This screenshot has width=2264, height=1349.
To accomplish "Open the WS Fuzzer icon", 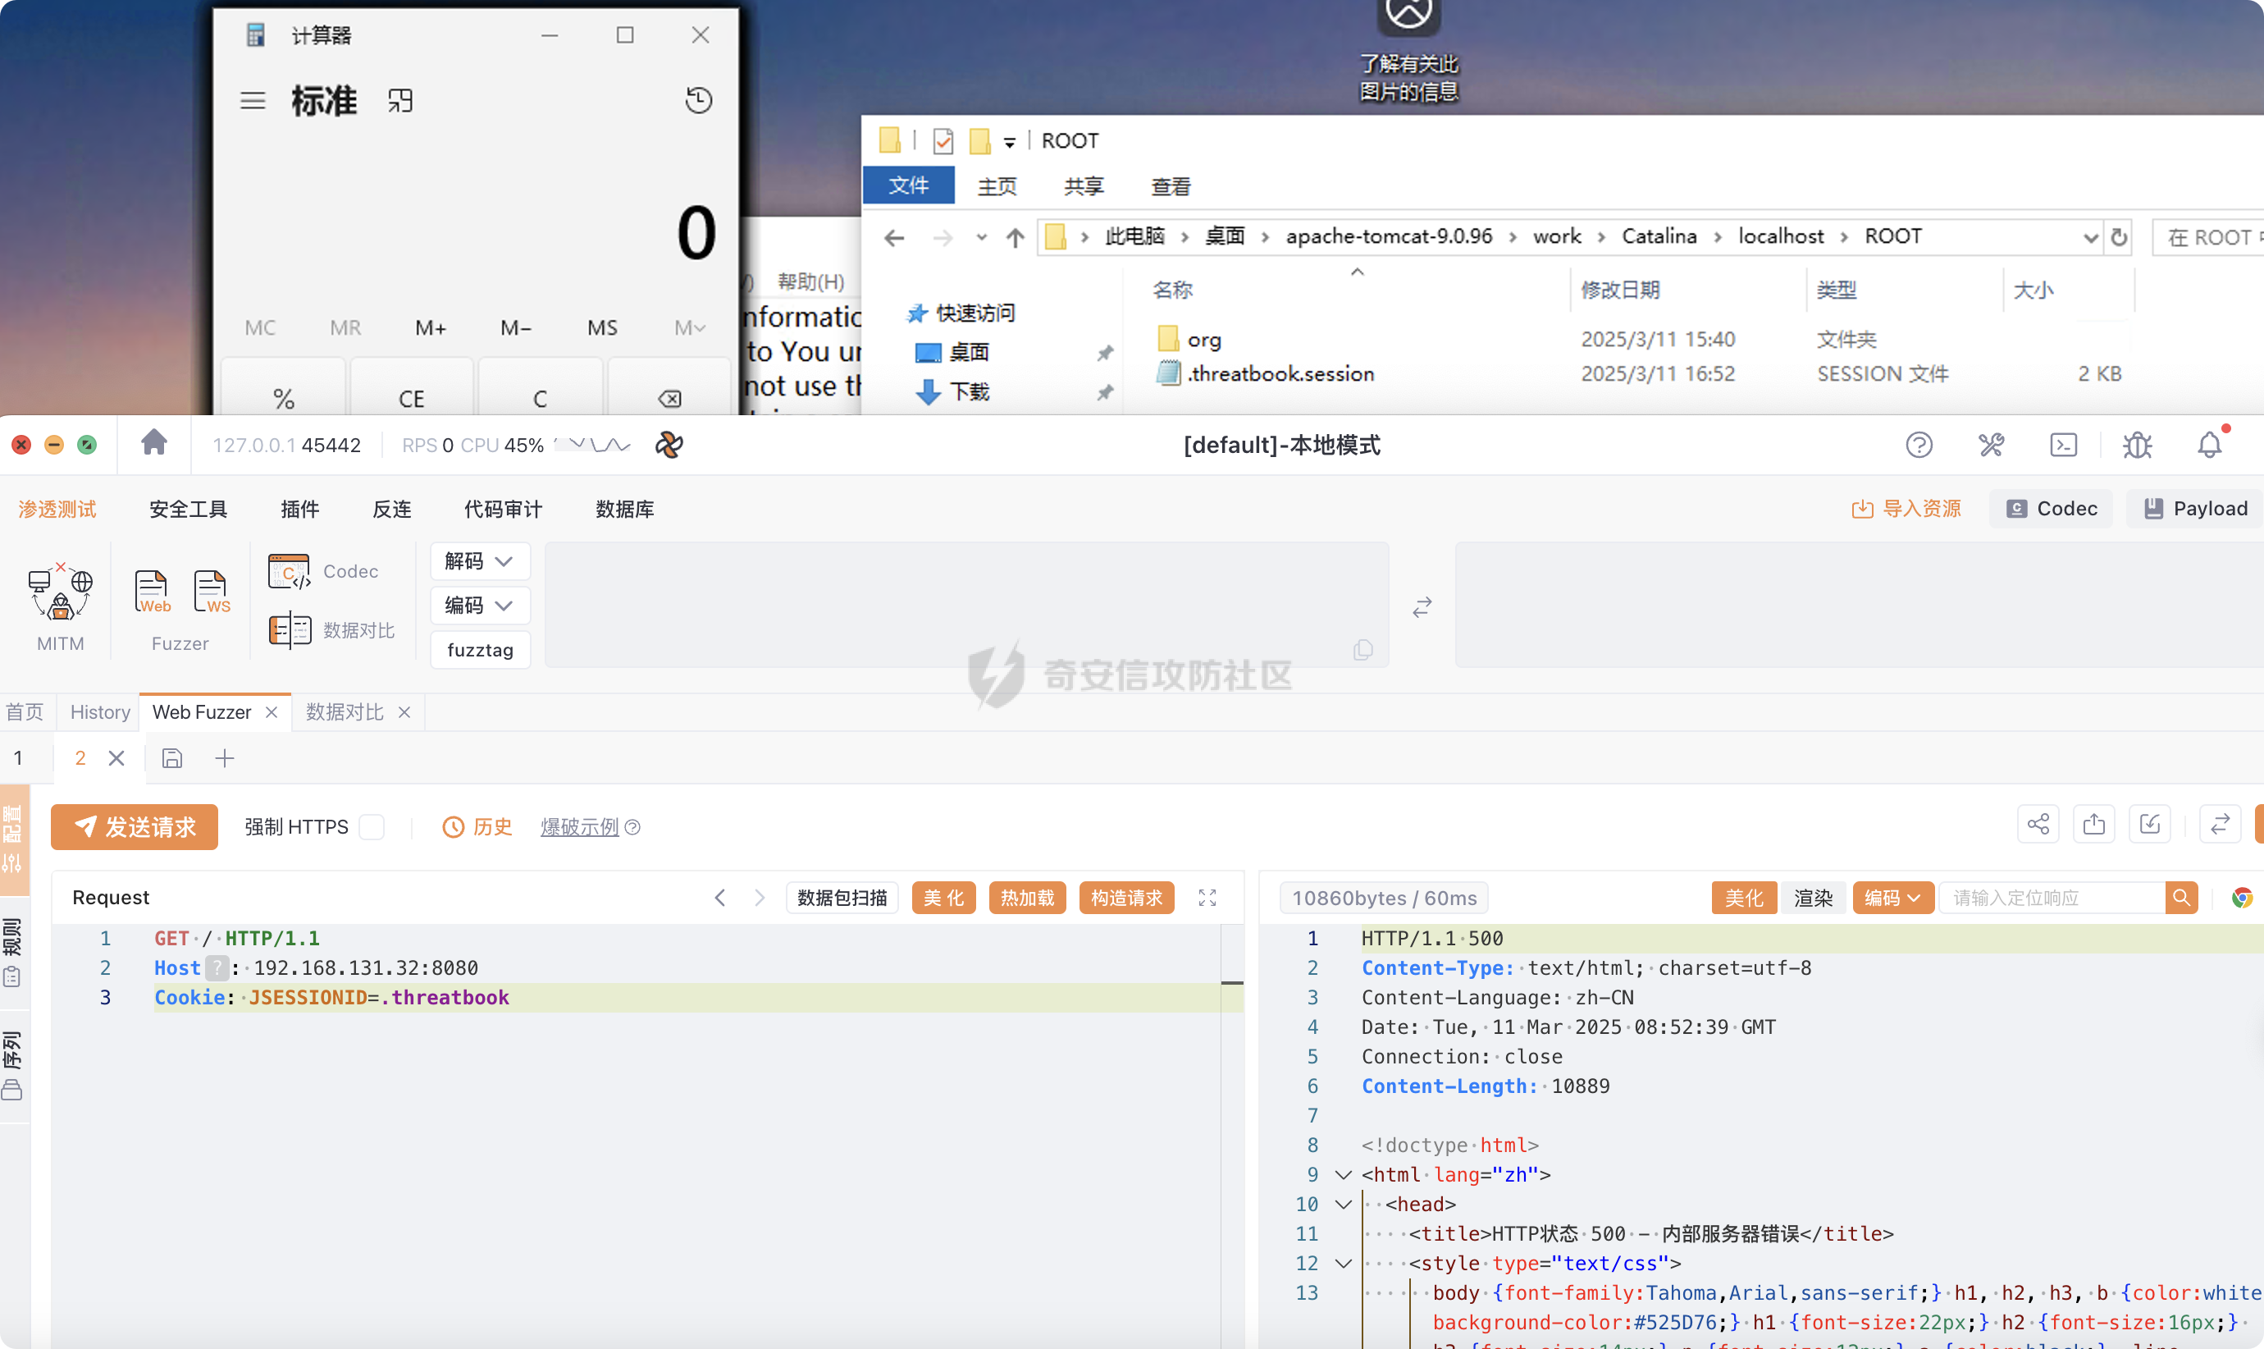I will coord(211,592).
